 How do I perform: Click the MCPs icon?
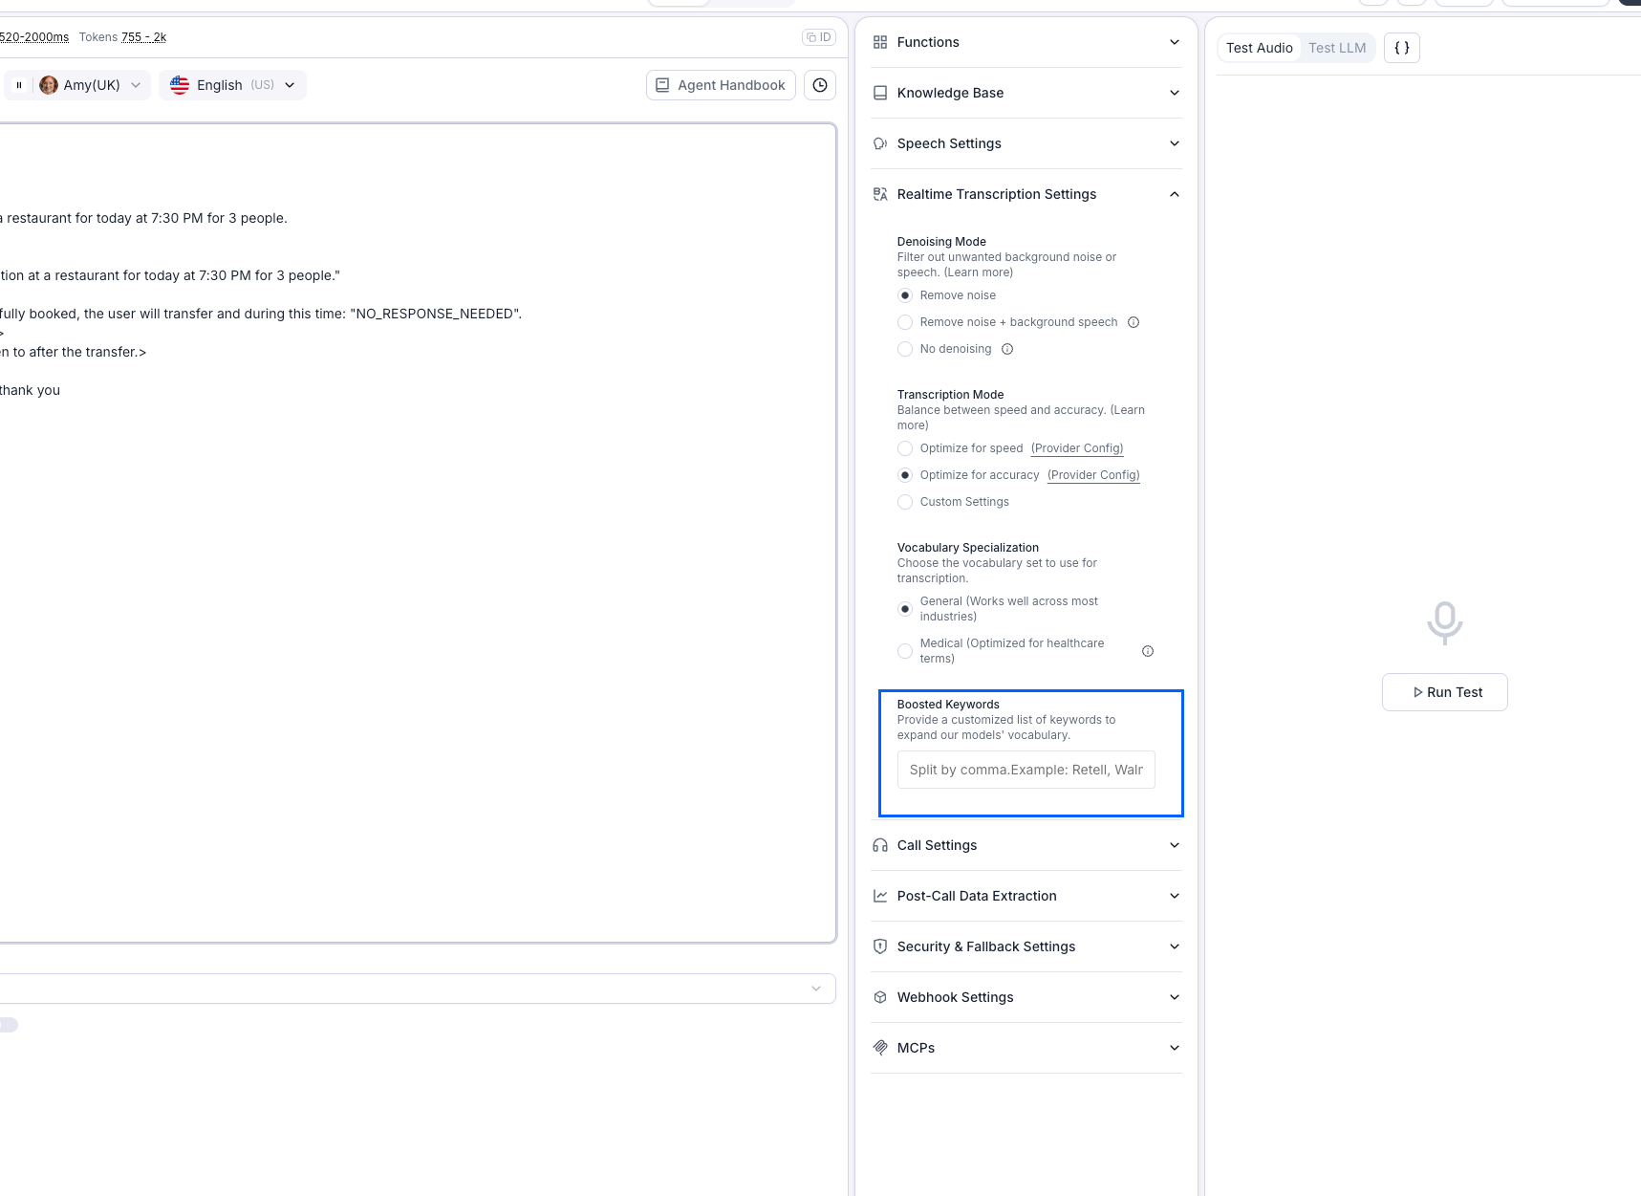(880, 1048)
